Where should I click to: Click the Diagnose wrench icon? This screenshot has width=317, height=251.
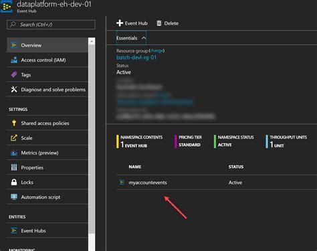point(14,89)
